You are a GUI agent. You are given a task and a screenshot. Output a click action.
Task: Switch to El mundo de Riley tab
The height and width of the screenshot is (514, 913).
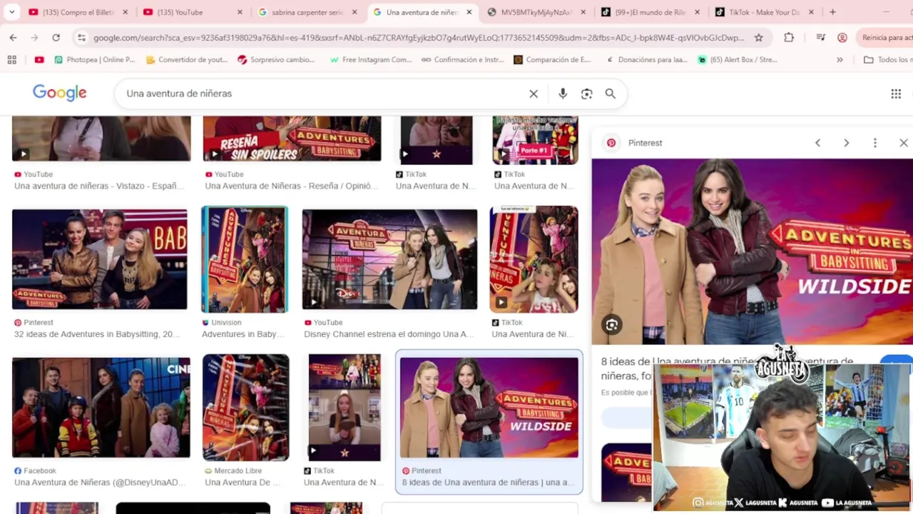pyautogui.click(x=649, y=12)
